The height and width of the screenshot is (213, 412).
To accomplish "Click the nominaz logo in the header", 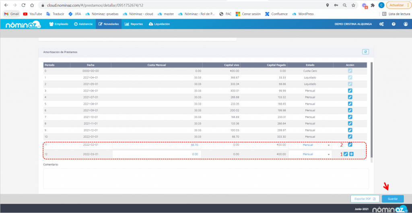I will click(x=23, y=25).
